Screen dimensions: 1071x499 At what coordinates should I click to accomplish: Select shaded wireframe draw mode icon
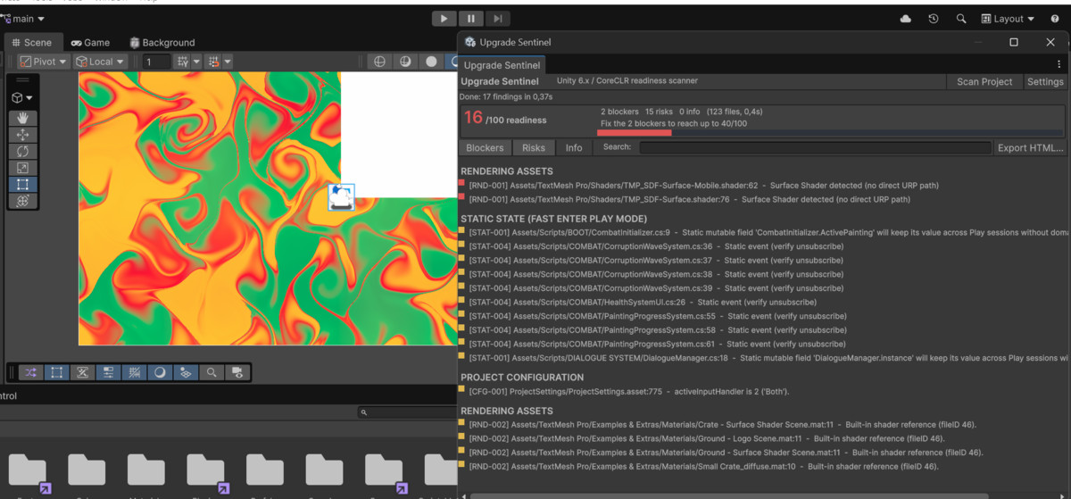pyautogui.click(x=405, y=62)
